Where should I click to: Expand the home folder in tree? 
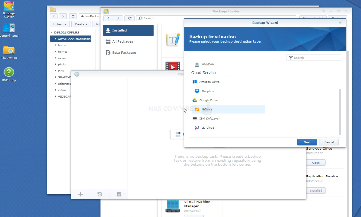tap(56, 45)
